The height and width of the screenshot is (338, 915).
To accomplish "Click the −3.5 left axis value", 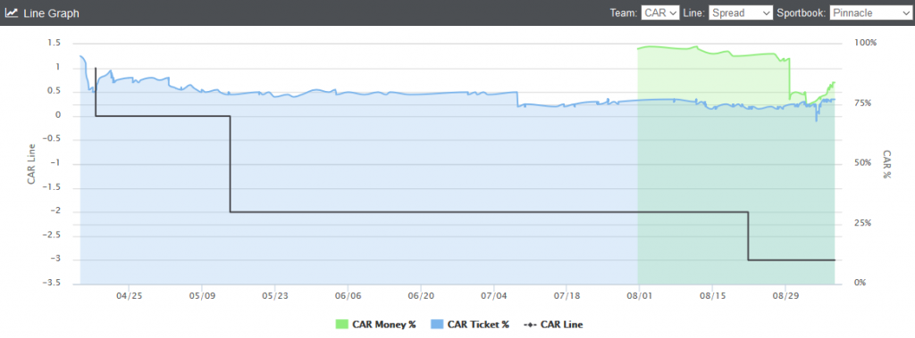I will 51,284.
